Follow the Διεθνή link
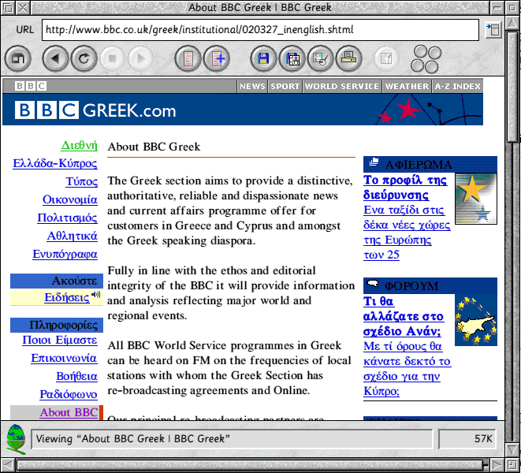This screenshot has width=521, height=473. pos(80,146)
